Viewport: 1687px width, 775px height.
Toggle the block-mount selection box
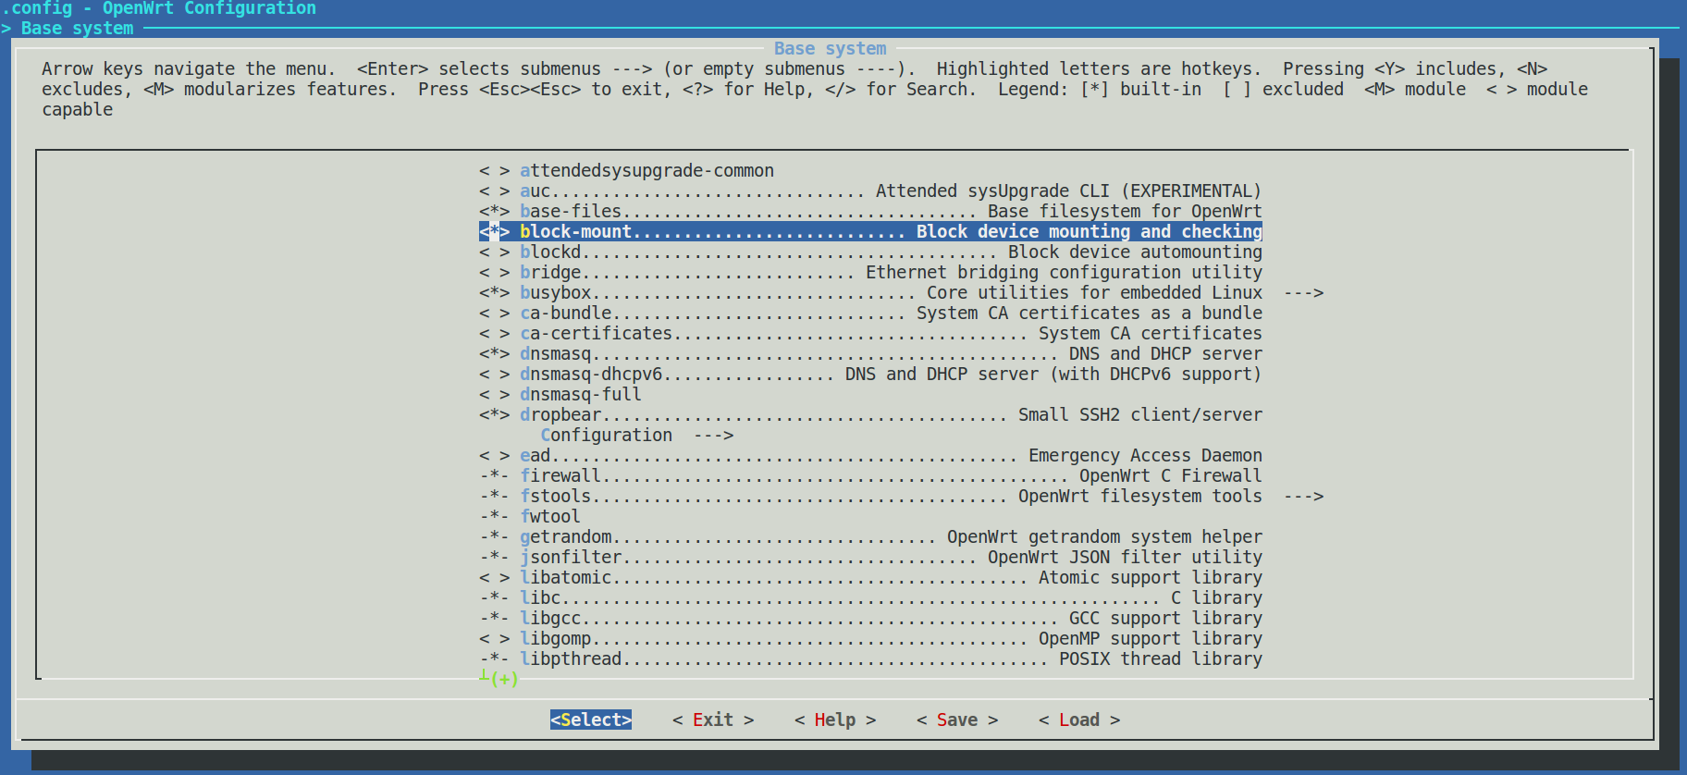point(494,232)
